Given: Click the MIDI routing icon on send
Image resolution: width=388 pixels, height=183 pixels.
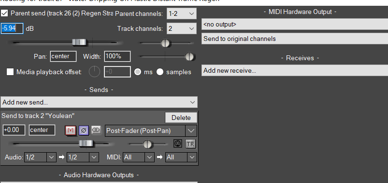Looking at the screenshot, I should pyautogui.click(x=178, y=144).
